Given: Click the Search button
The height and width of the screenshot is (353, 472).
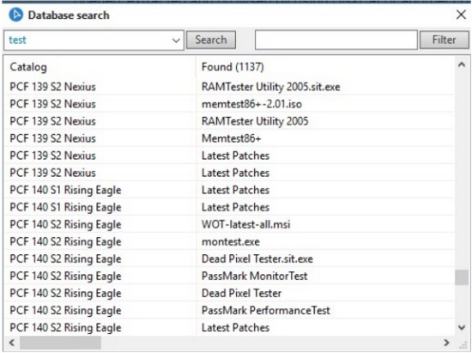Looking at the screenshot, I should tap(211, 40).
